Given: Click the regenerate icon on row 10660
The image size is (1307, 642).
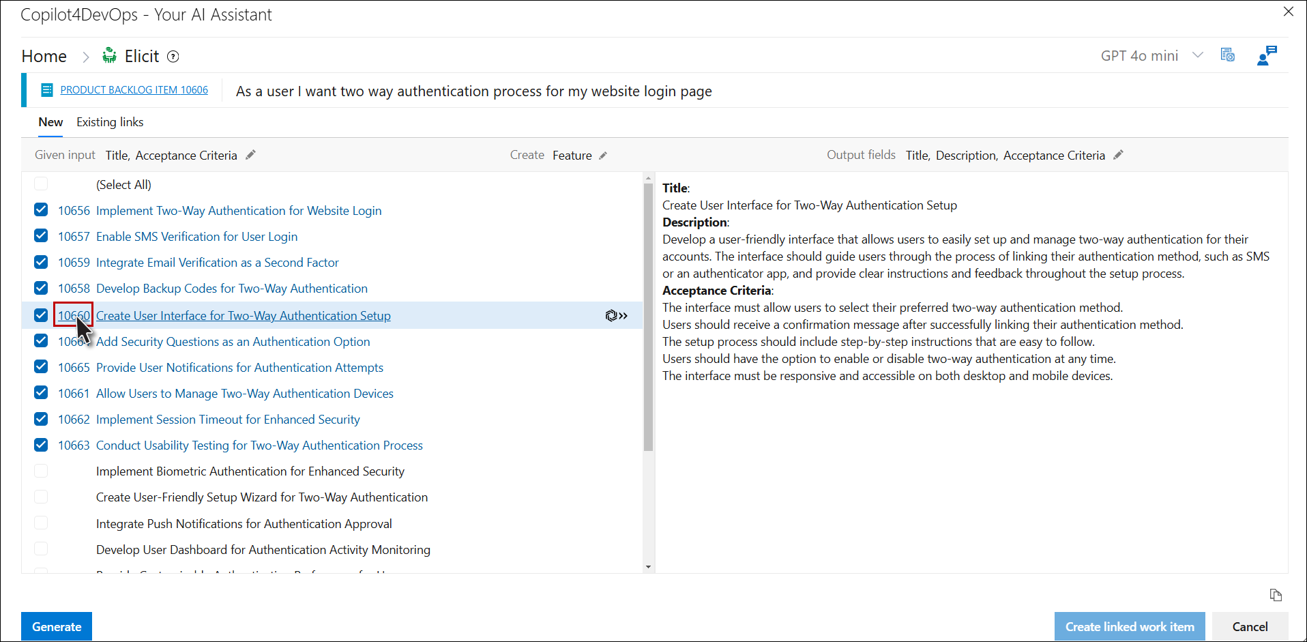Looking at the screenshot, I should click(x=616, y=315).
